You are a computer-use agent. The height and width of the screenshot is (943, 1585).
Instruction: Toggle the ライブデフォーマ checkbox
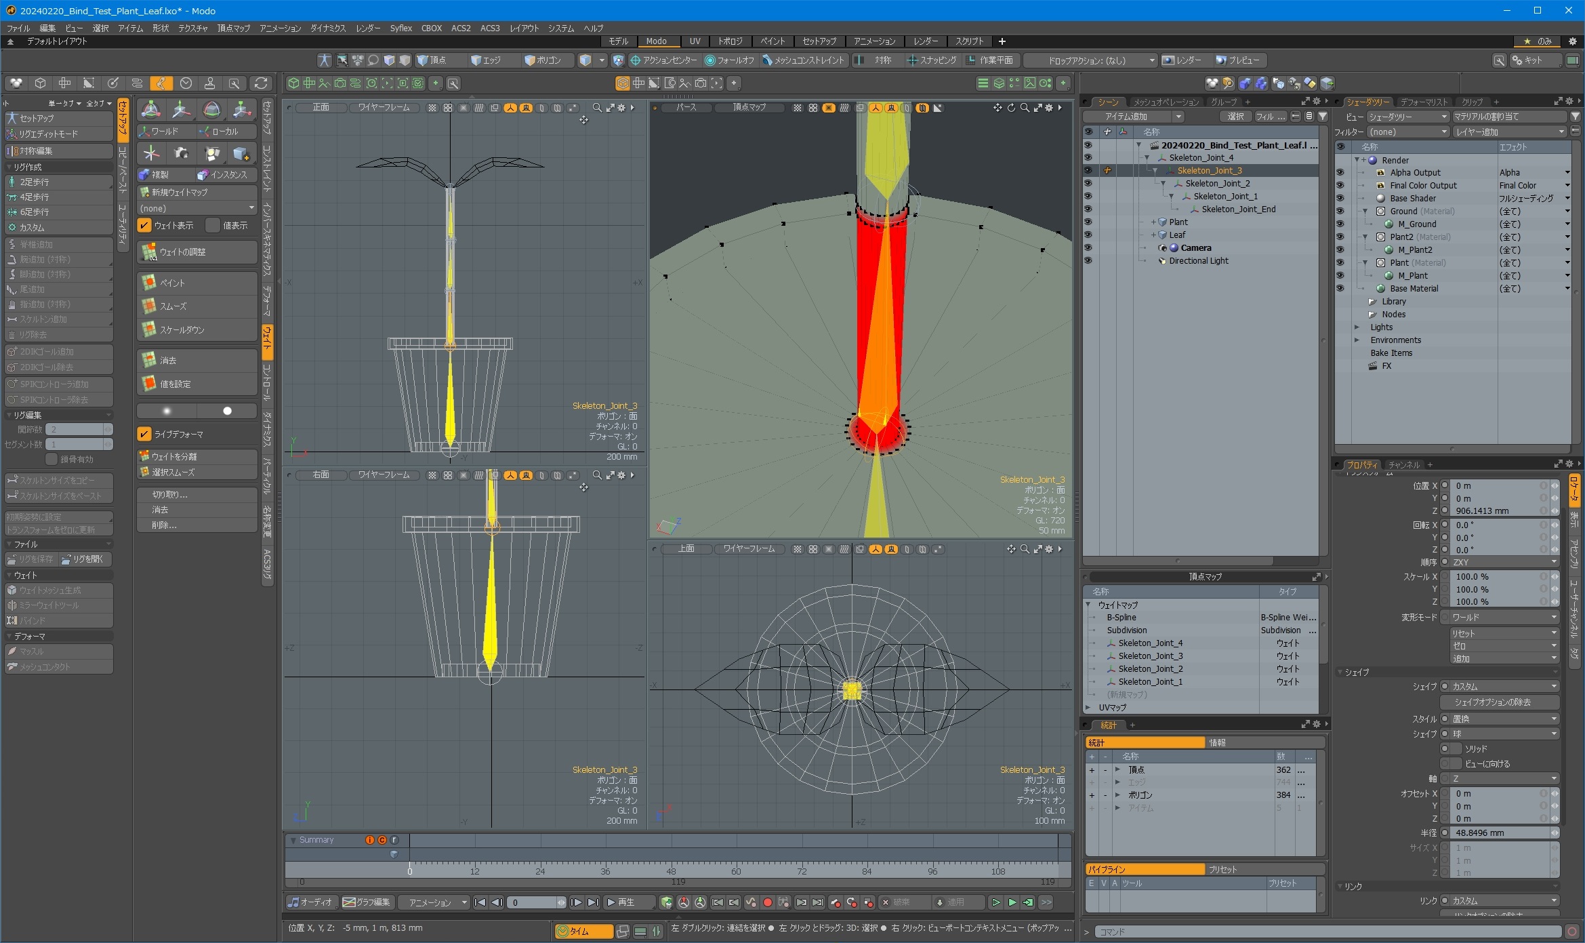point(144,434)
